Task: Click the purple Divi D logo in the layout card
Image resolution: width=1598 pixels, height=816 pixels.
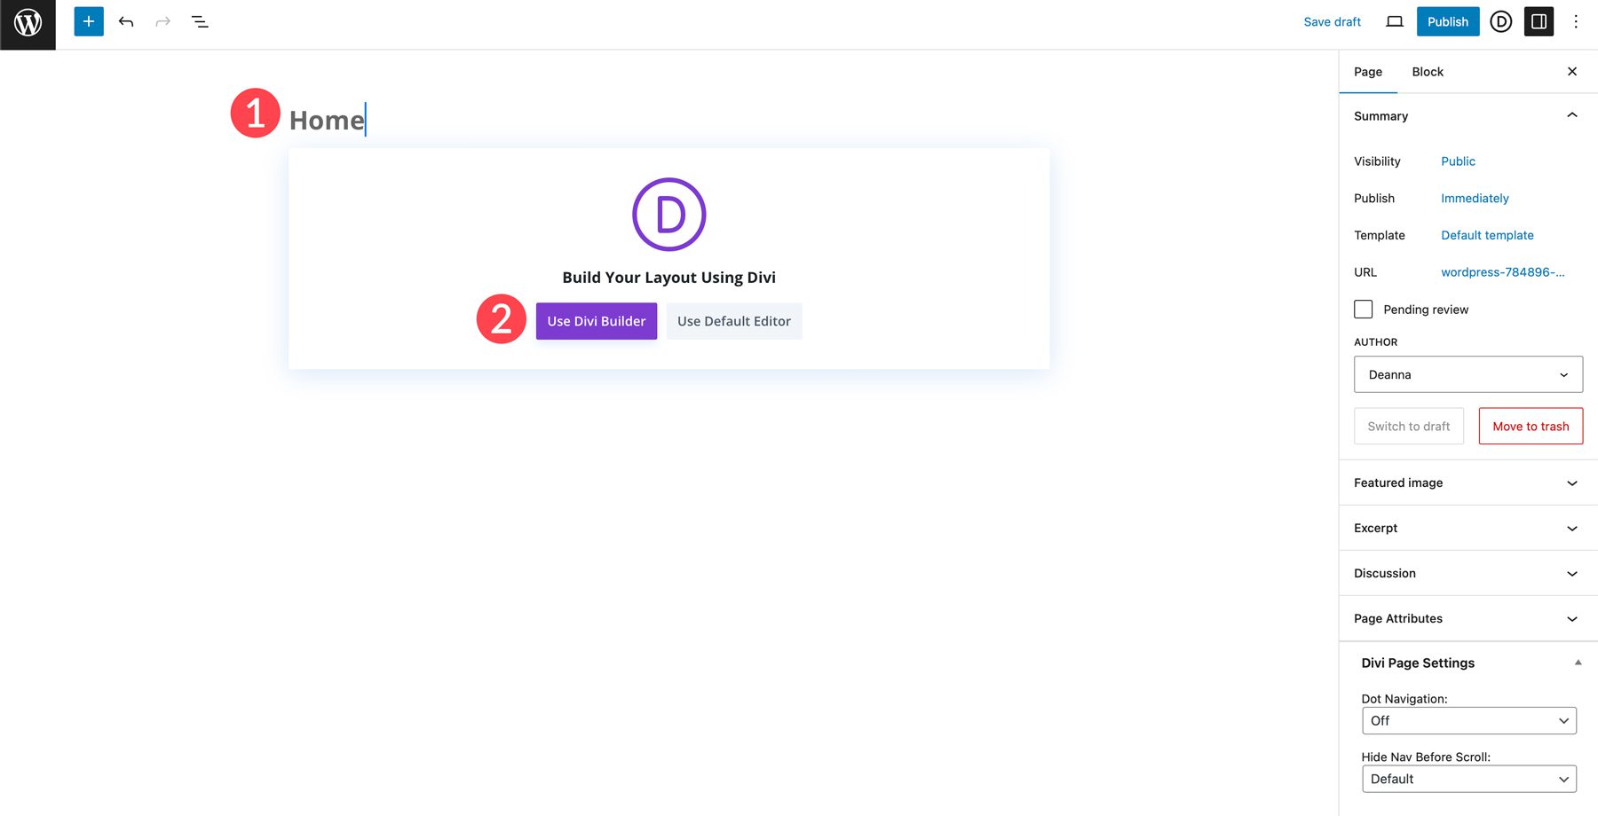Action: point(668,214)
